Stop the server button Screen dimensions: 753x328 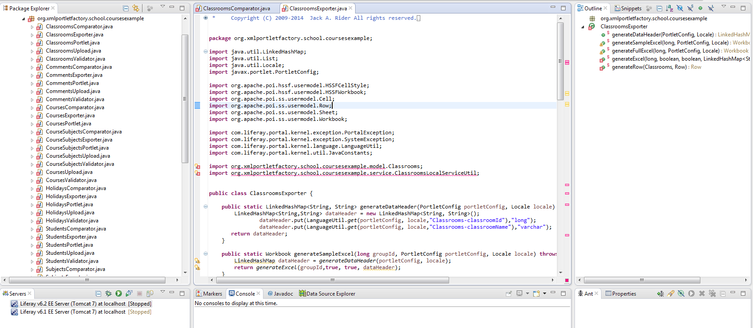139,293
